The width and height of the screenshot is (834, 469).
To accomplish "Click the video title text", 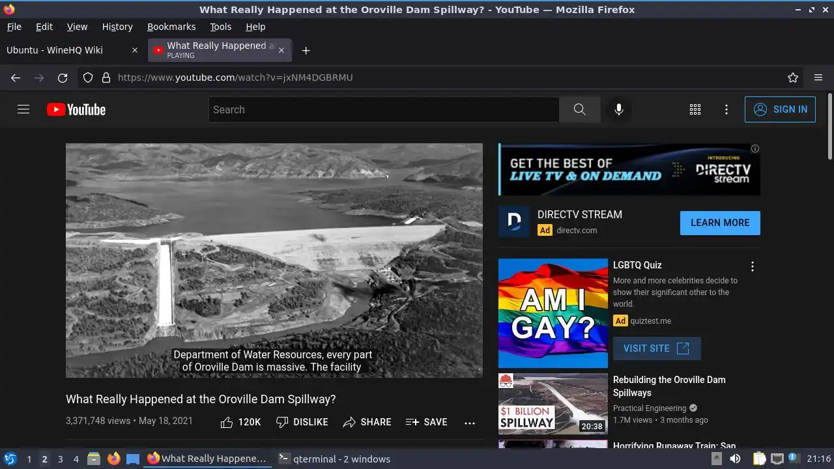I will (201, 399).
